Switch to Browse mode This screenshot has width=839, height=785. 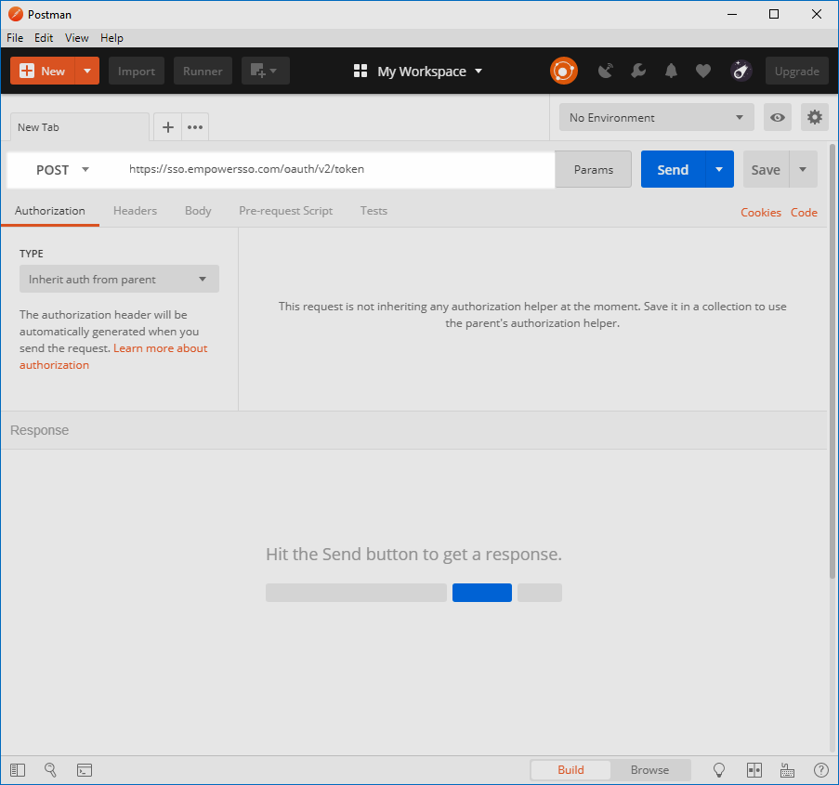650,769
